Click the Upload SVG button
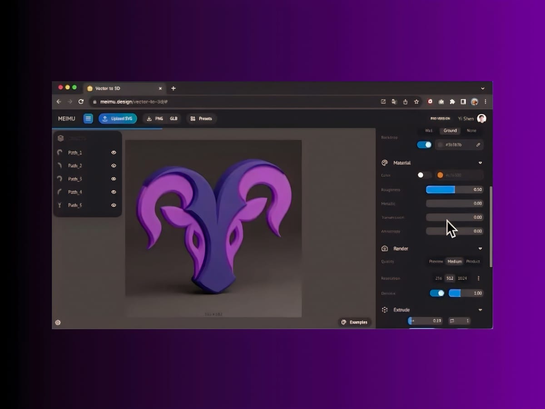The height and width of the screenshot is (409, 545). coord(118,119)
